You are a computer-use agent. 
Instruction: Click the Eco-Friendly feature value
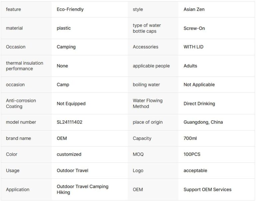click(x=70, y=9)
